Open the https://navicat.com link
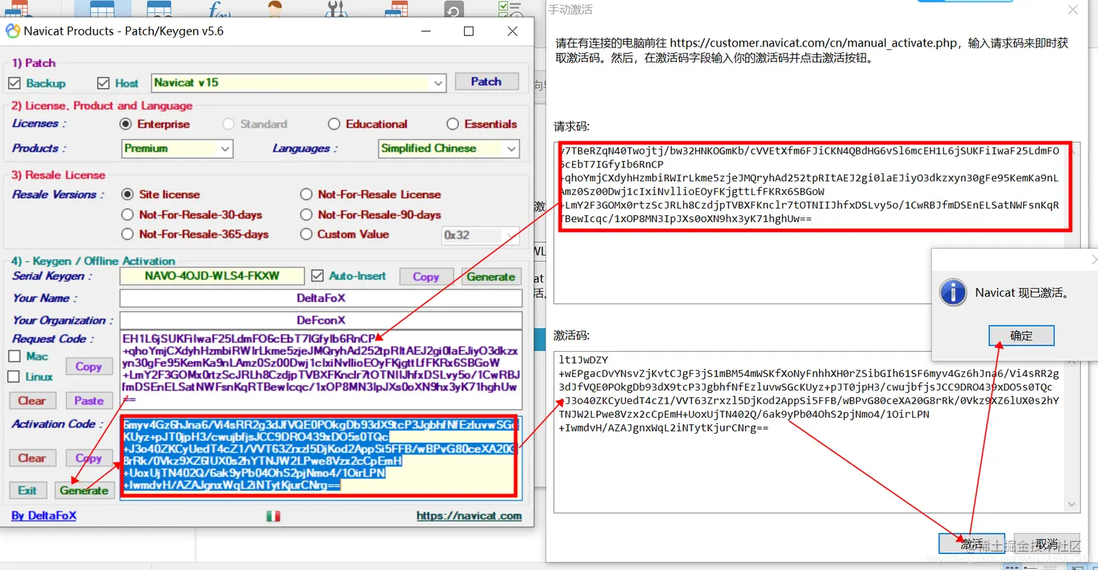1098x570 pixels. [469, 516]
